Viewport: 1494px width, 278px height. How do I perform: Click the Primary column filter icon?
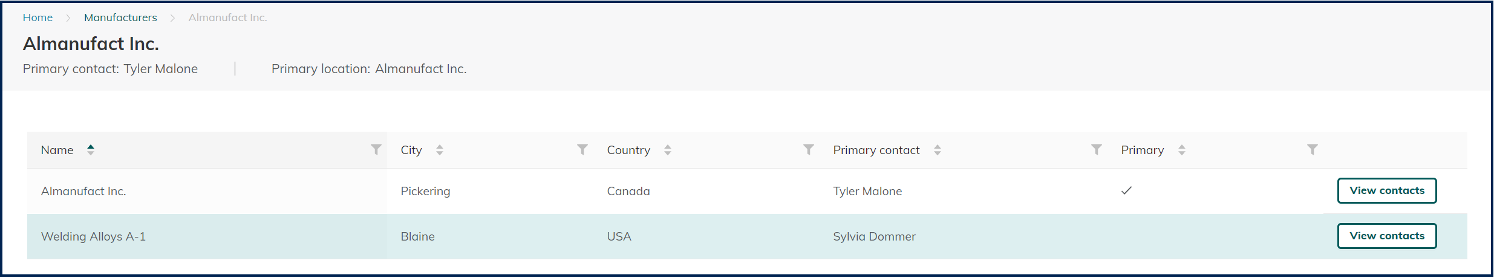(x=1312, y=149)
